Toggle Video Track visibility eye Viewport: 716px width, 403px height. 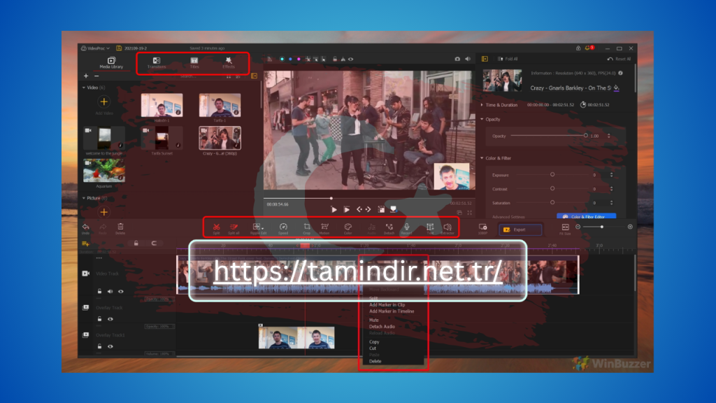pos(120,292)
